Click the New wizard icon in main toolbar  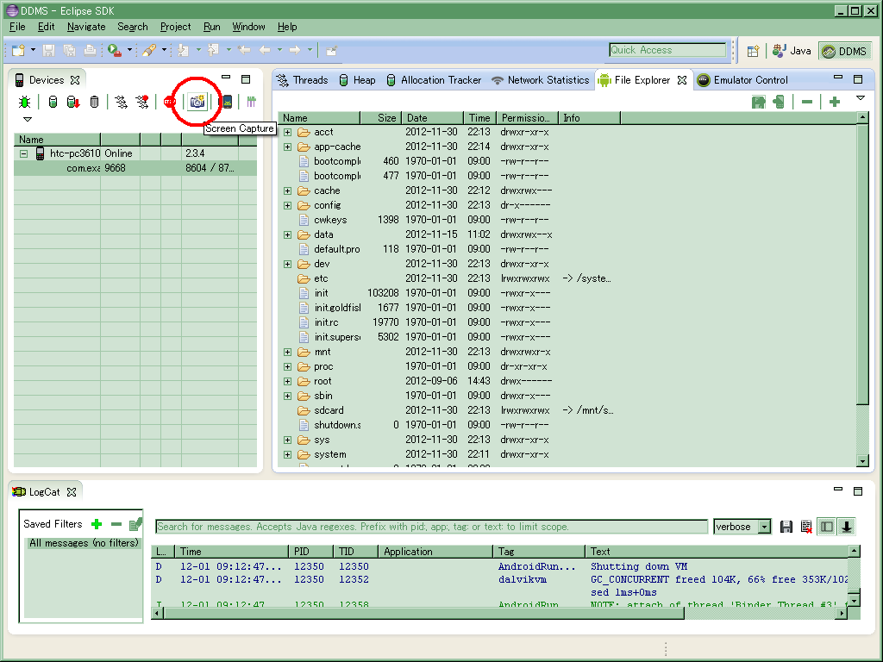click(19, 51)
